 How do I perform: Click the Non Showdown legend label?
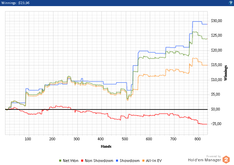pos(99,161)
